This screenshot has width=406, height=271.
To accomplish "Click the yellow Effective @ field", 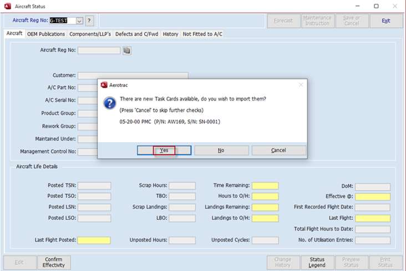I will coord(373,197).
